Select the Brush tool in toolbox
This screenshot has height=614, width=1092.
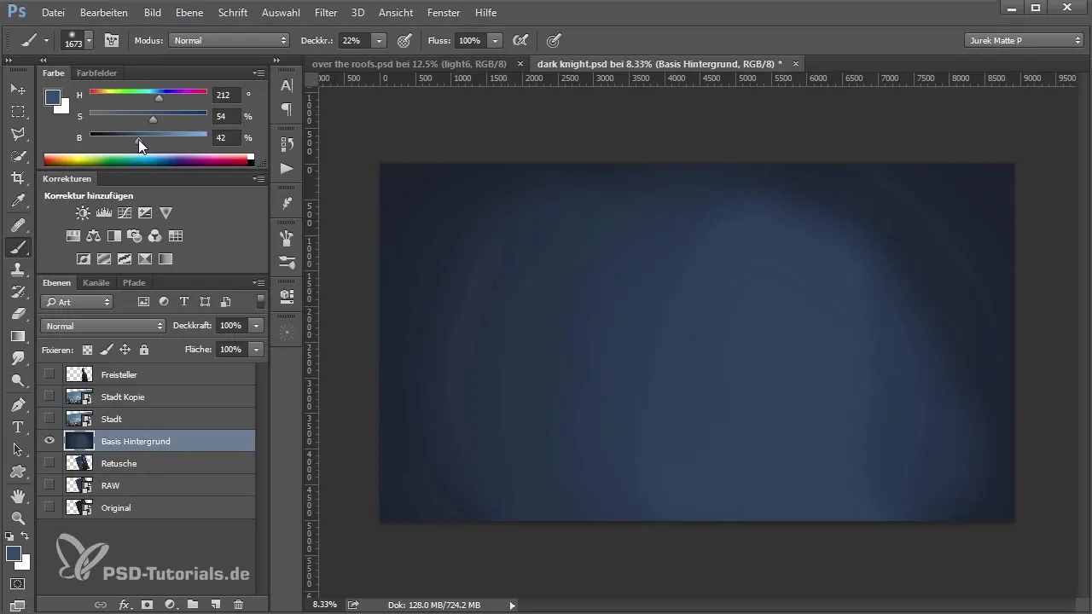point(17,247)
